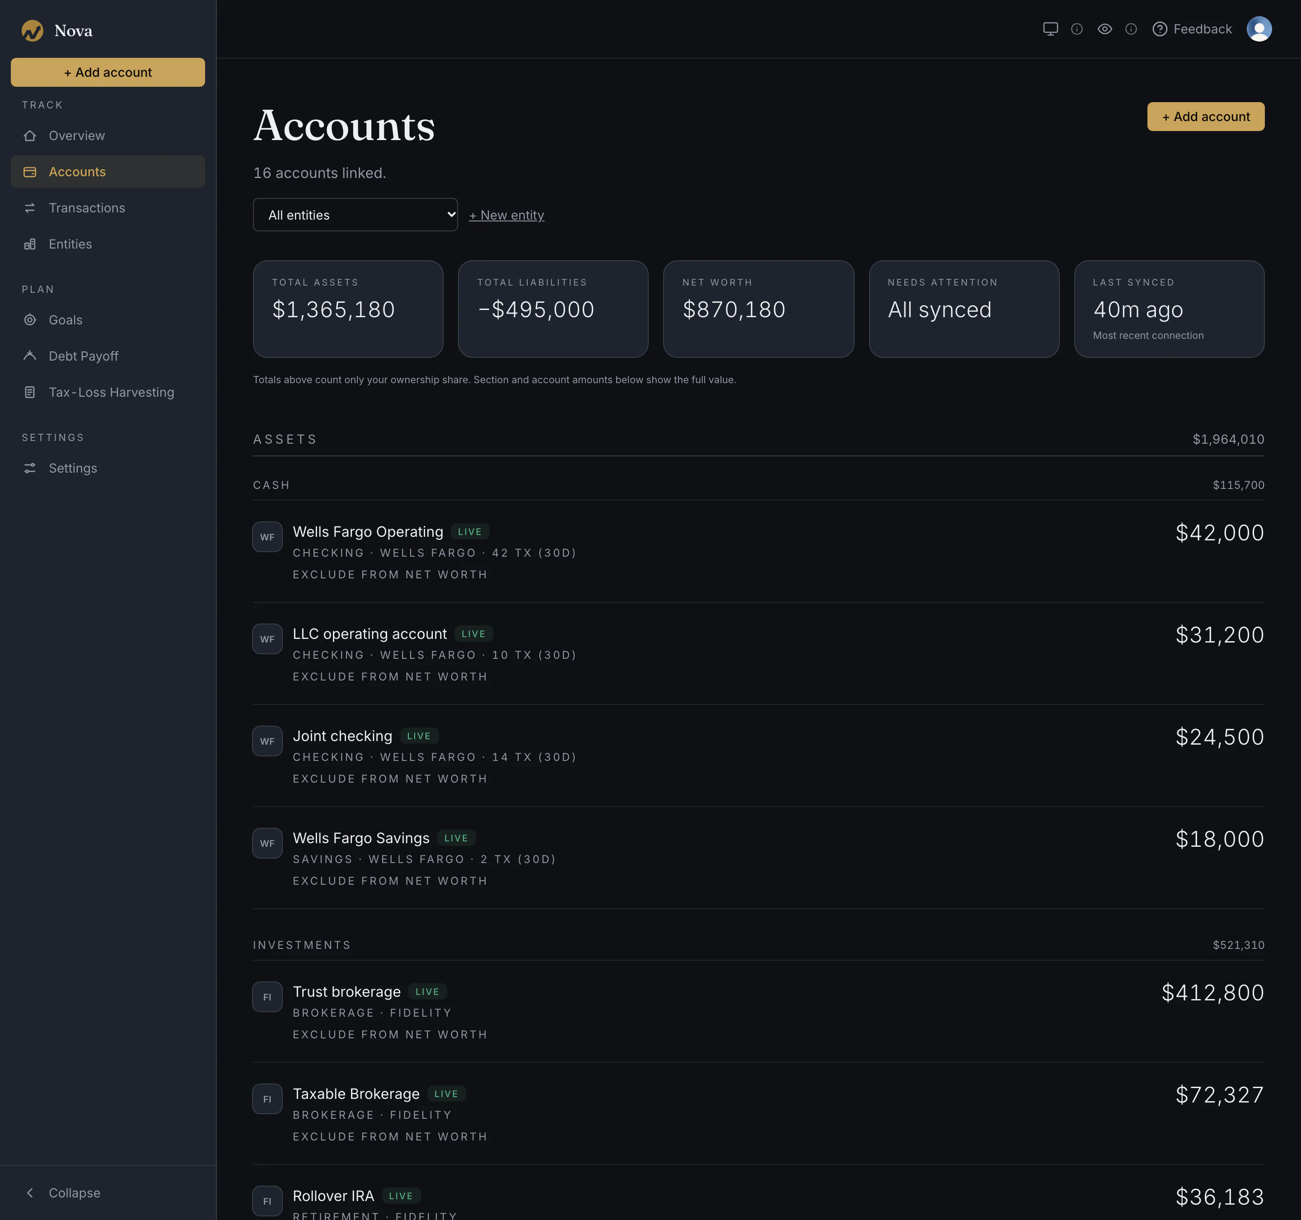Toggle Exclude from net worth for Joint checking

tap(390, 779)
